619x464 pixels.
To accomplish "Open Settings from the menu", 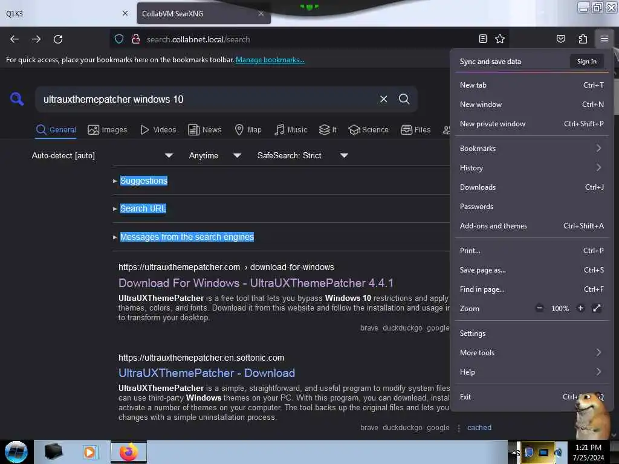I will click(x=531, y=333).
